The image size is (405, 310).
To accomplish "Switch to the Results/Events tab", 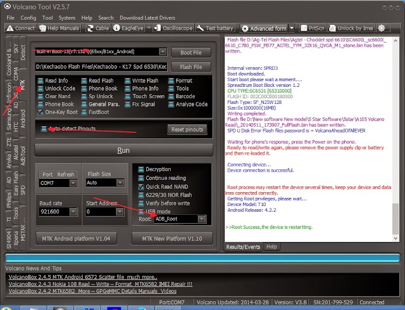I will [243, 247].
